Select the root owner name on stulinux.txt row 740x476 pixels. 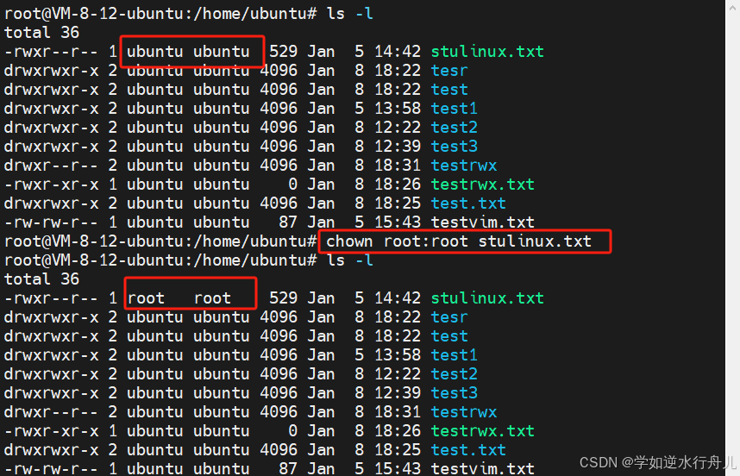tap(146, 298)
